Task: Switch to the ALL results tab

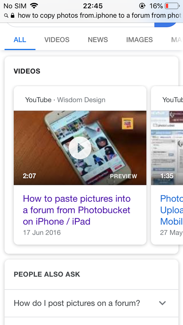Action: 20,40
